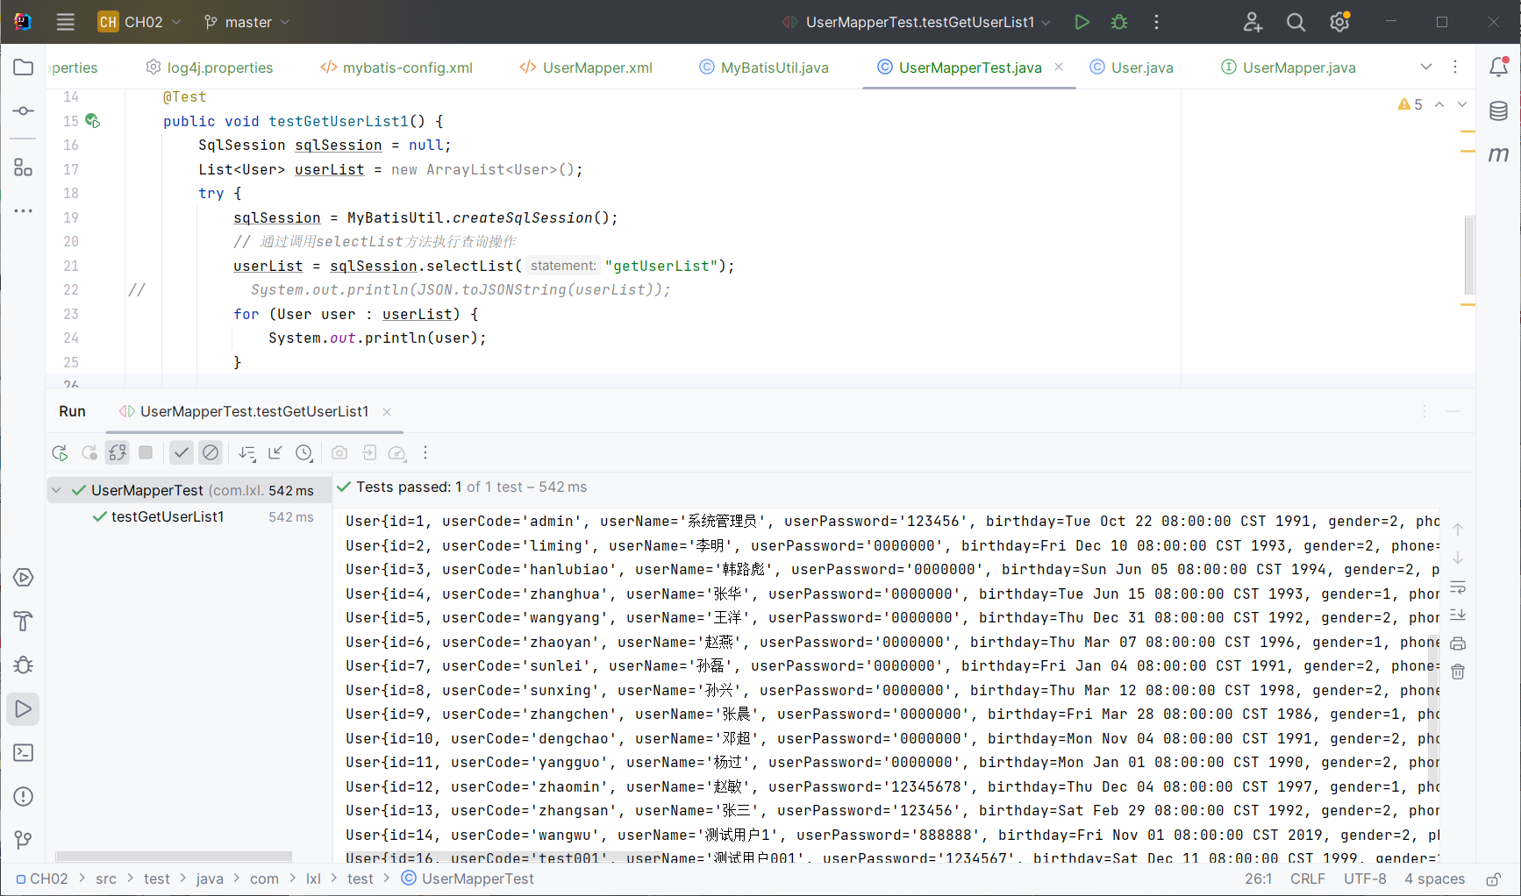This screenshot has height=896, width=1521.
Task: Toggle soft-wrap in console
Action: click(1458, 587)
